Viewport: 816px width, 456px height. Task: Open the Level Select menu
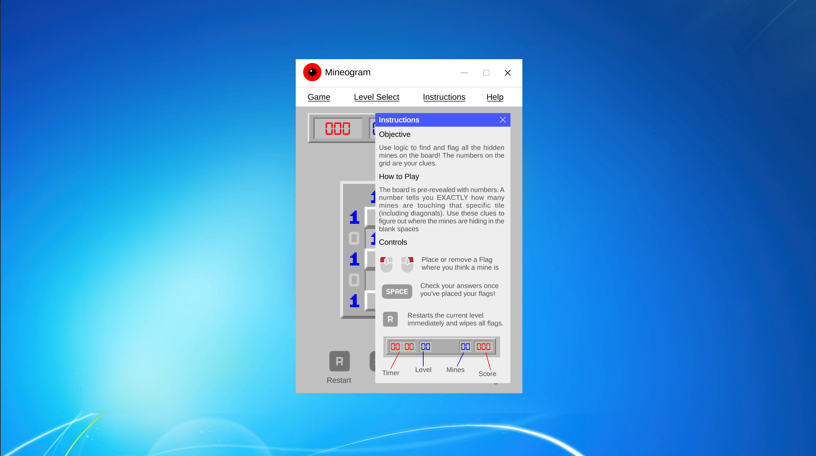tap(376, 97)
